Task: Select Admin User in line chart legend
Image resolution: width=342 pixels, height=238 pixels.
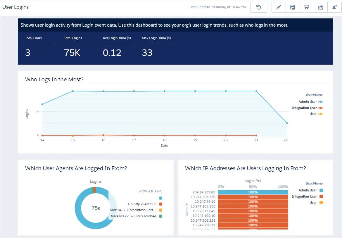Action: tap(311, 102)
